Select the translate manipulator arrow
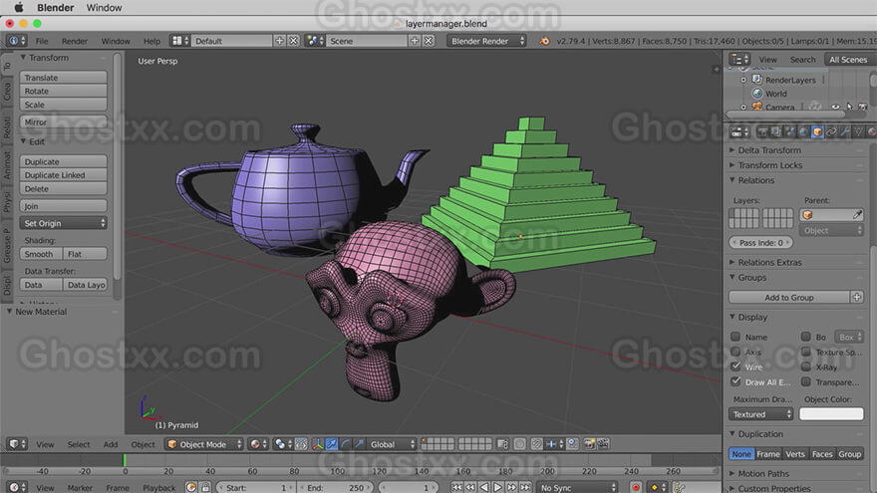The image size is (877, 493). click(x=332, y=444)
